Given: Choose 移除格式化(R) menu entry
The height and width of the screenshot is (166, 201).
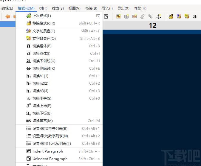Looking at the screenshot, I should pyautogui.click(x=59, y=23).
